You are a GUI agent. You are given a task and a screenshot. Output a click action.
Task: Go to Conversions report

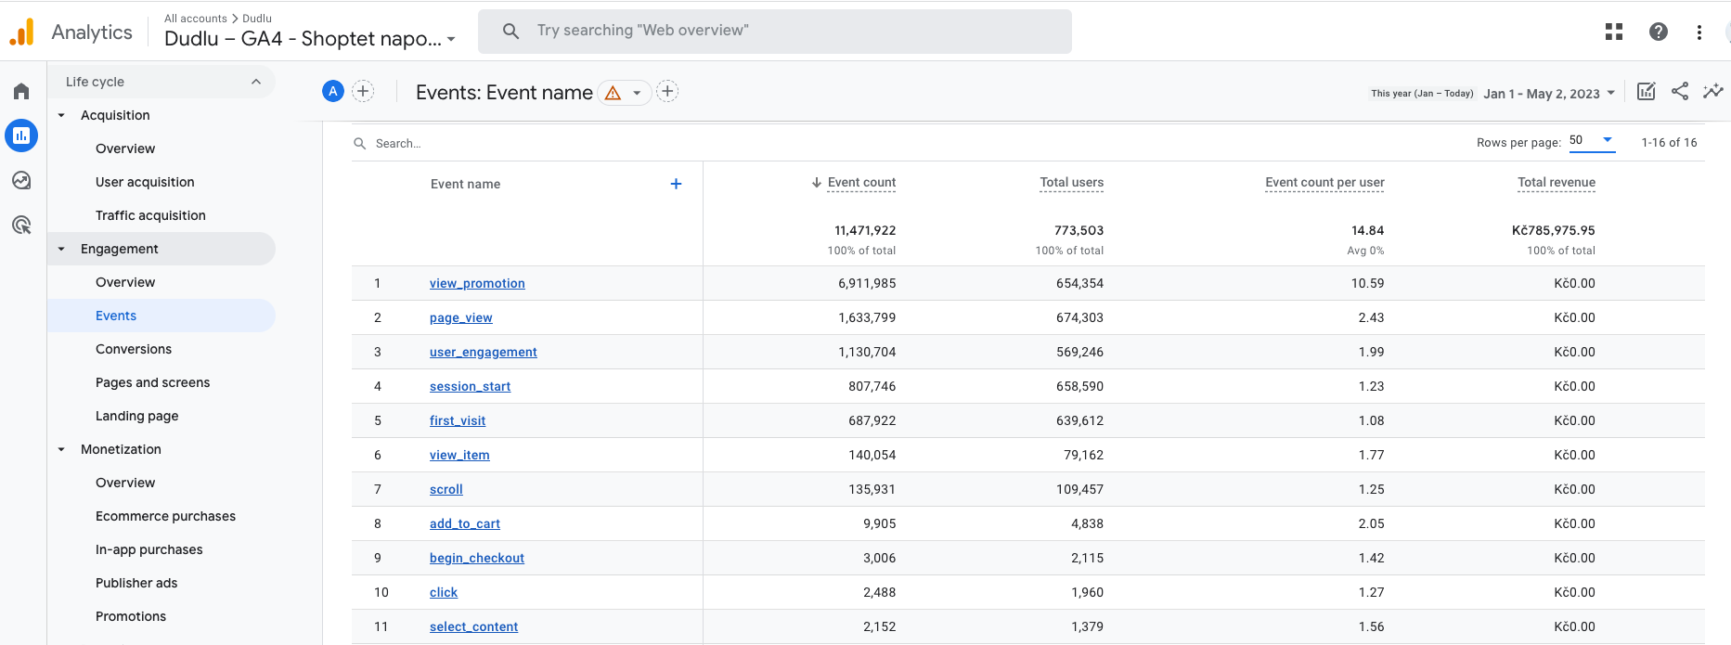coord(134,349)
